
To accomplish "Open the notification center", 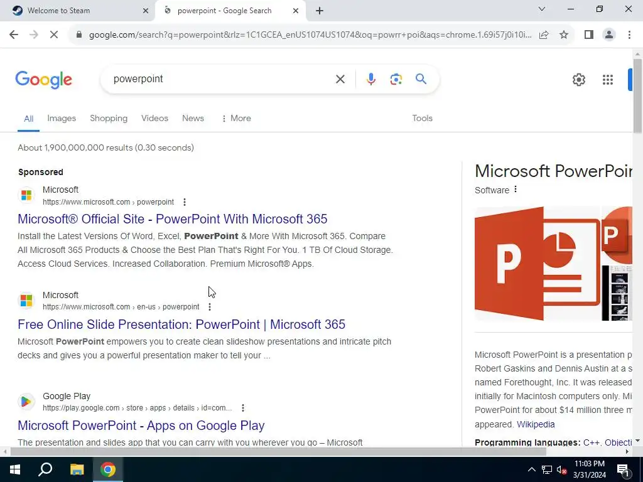I will (623, 469).
